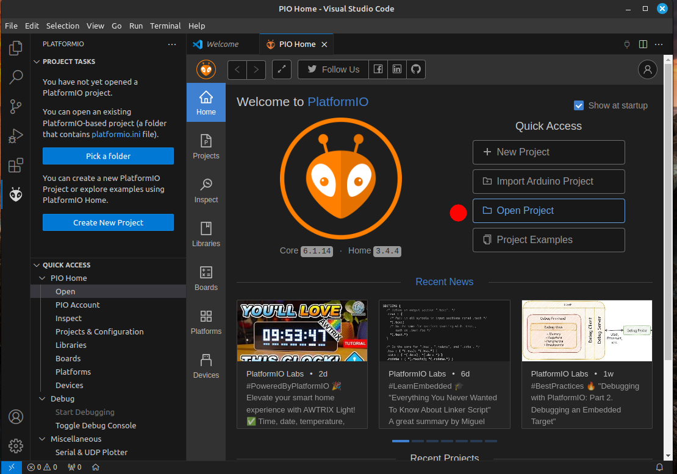Go forward in PIO Home navigation
This screenshot has width=677, height=474.
256,69
